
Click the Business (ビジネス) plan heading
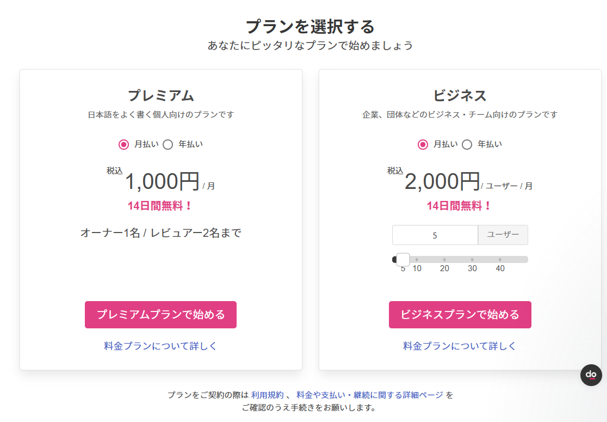460,95
